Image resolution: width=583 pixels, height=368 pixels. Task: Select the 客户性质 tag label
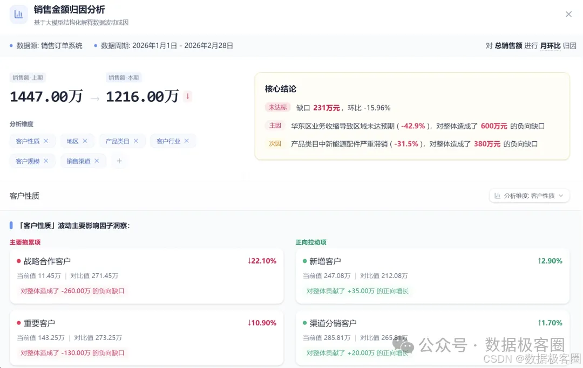tap(28, 141)
